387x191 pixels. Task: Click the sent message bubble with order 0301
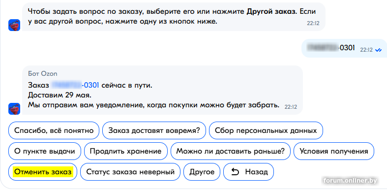point(344,48)
